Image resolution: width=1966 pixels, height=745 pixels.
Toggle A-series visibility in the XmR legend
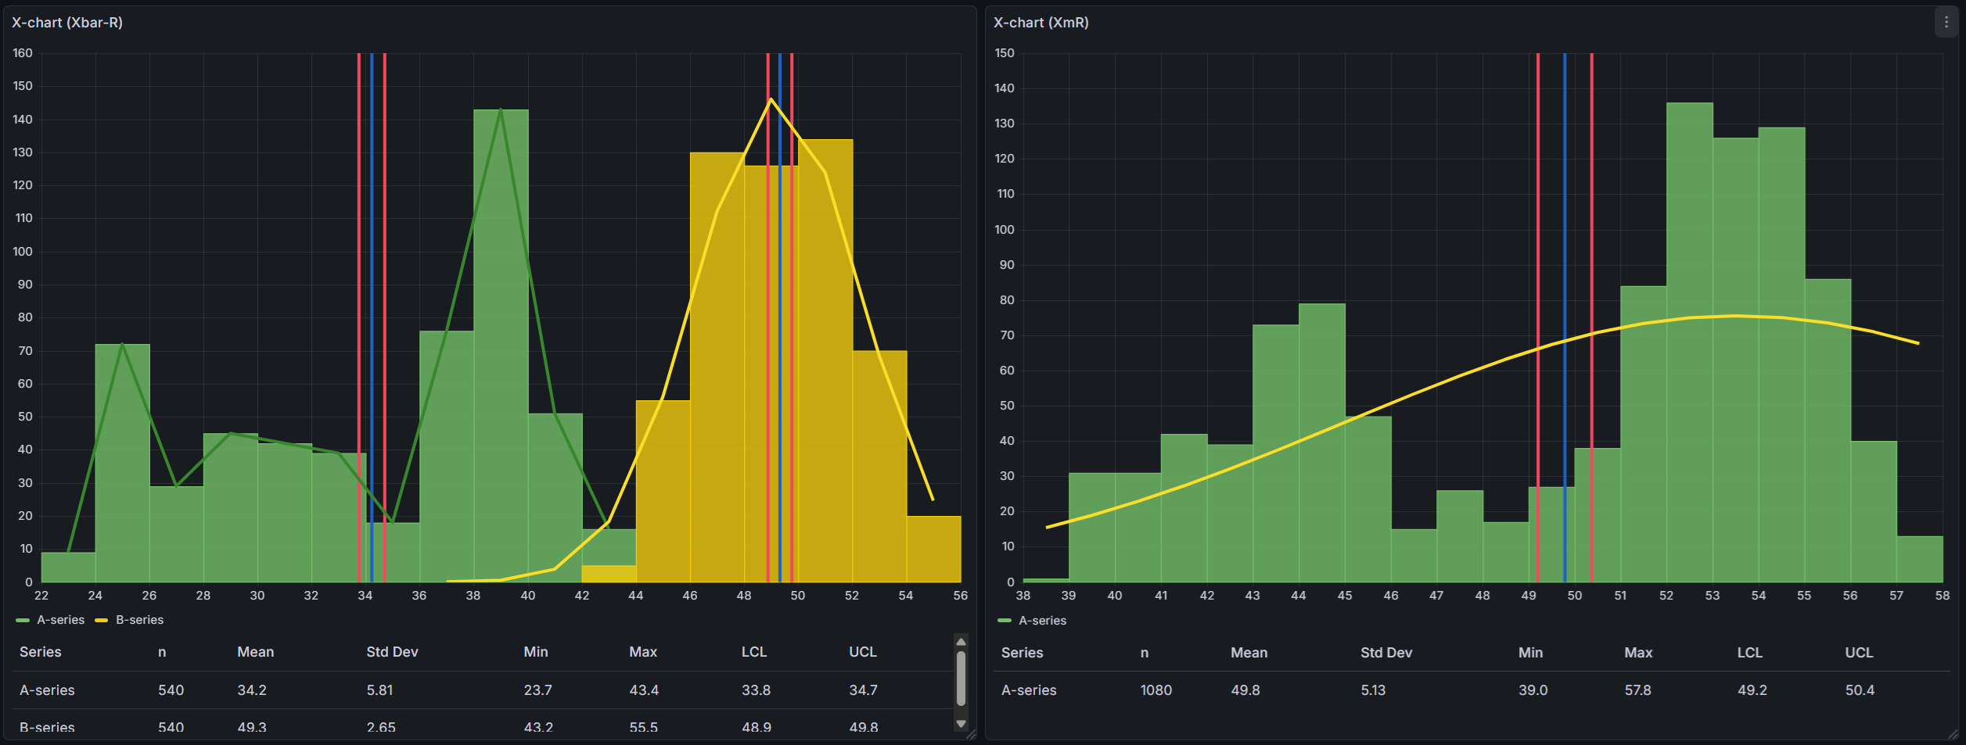coord(1042,621)
